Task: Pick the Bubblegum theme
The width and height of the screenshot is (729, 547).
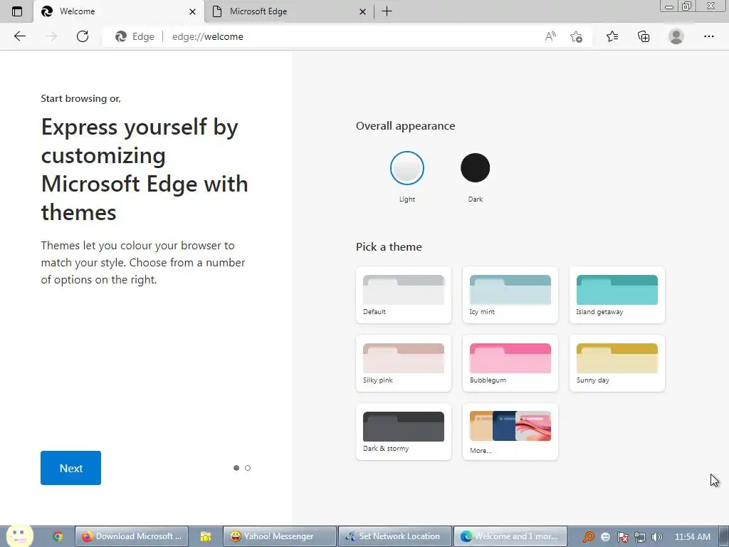Action: tap(510, 363)
